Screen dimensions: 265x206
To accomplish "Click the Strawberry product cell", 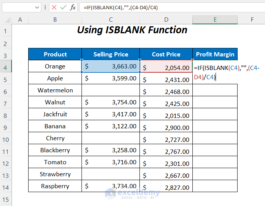I will [x=55, y=174].
